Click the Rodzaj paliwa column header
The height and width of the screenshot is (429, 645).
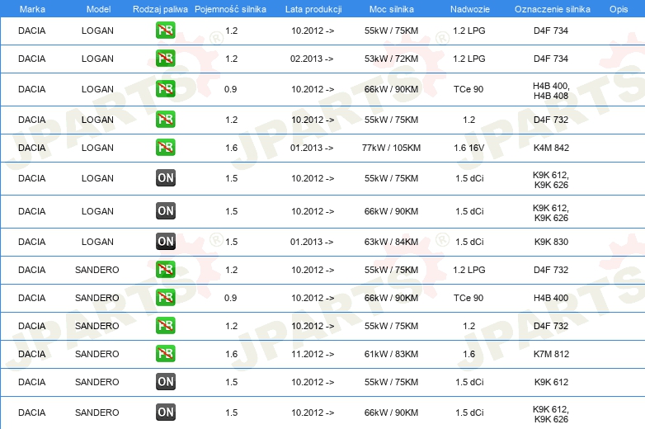click(160, 9)
